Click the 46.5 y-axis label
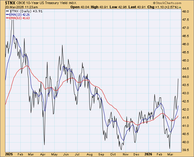The width and height of the screenshot is (194, 157). pos(186,36)
